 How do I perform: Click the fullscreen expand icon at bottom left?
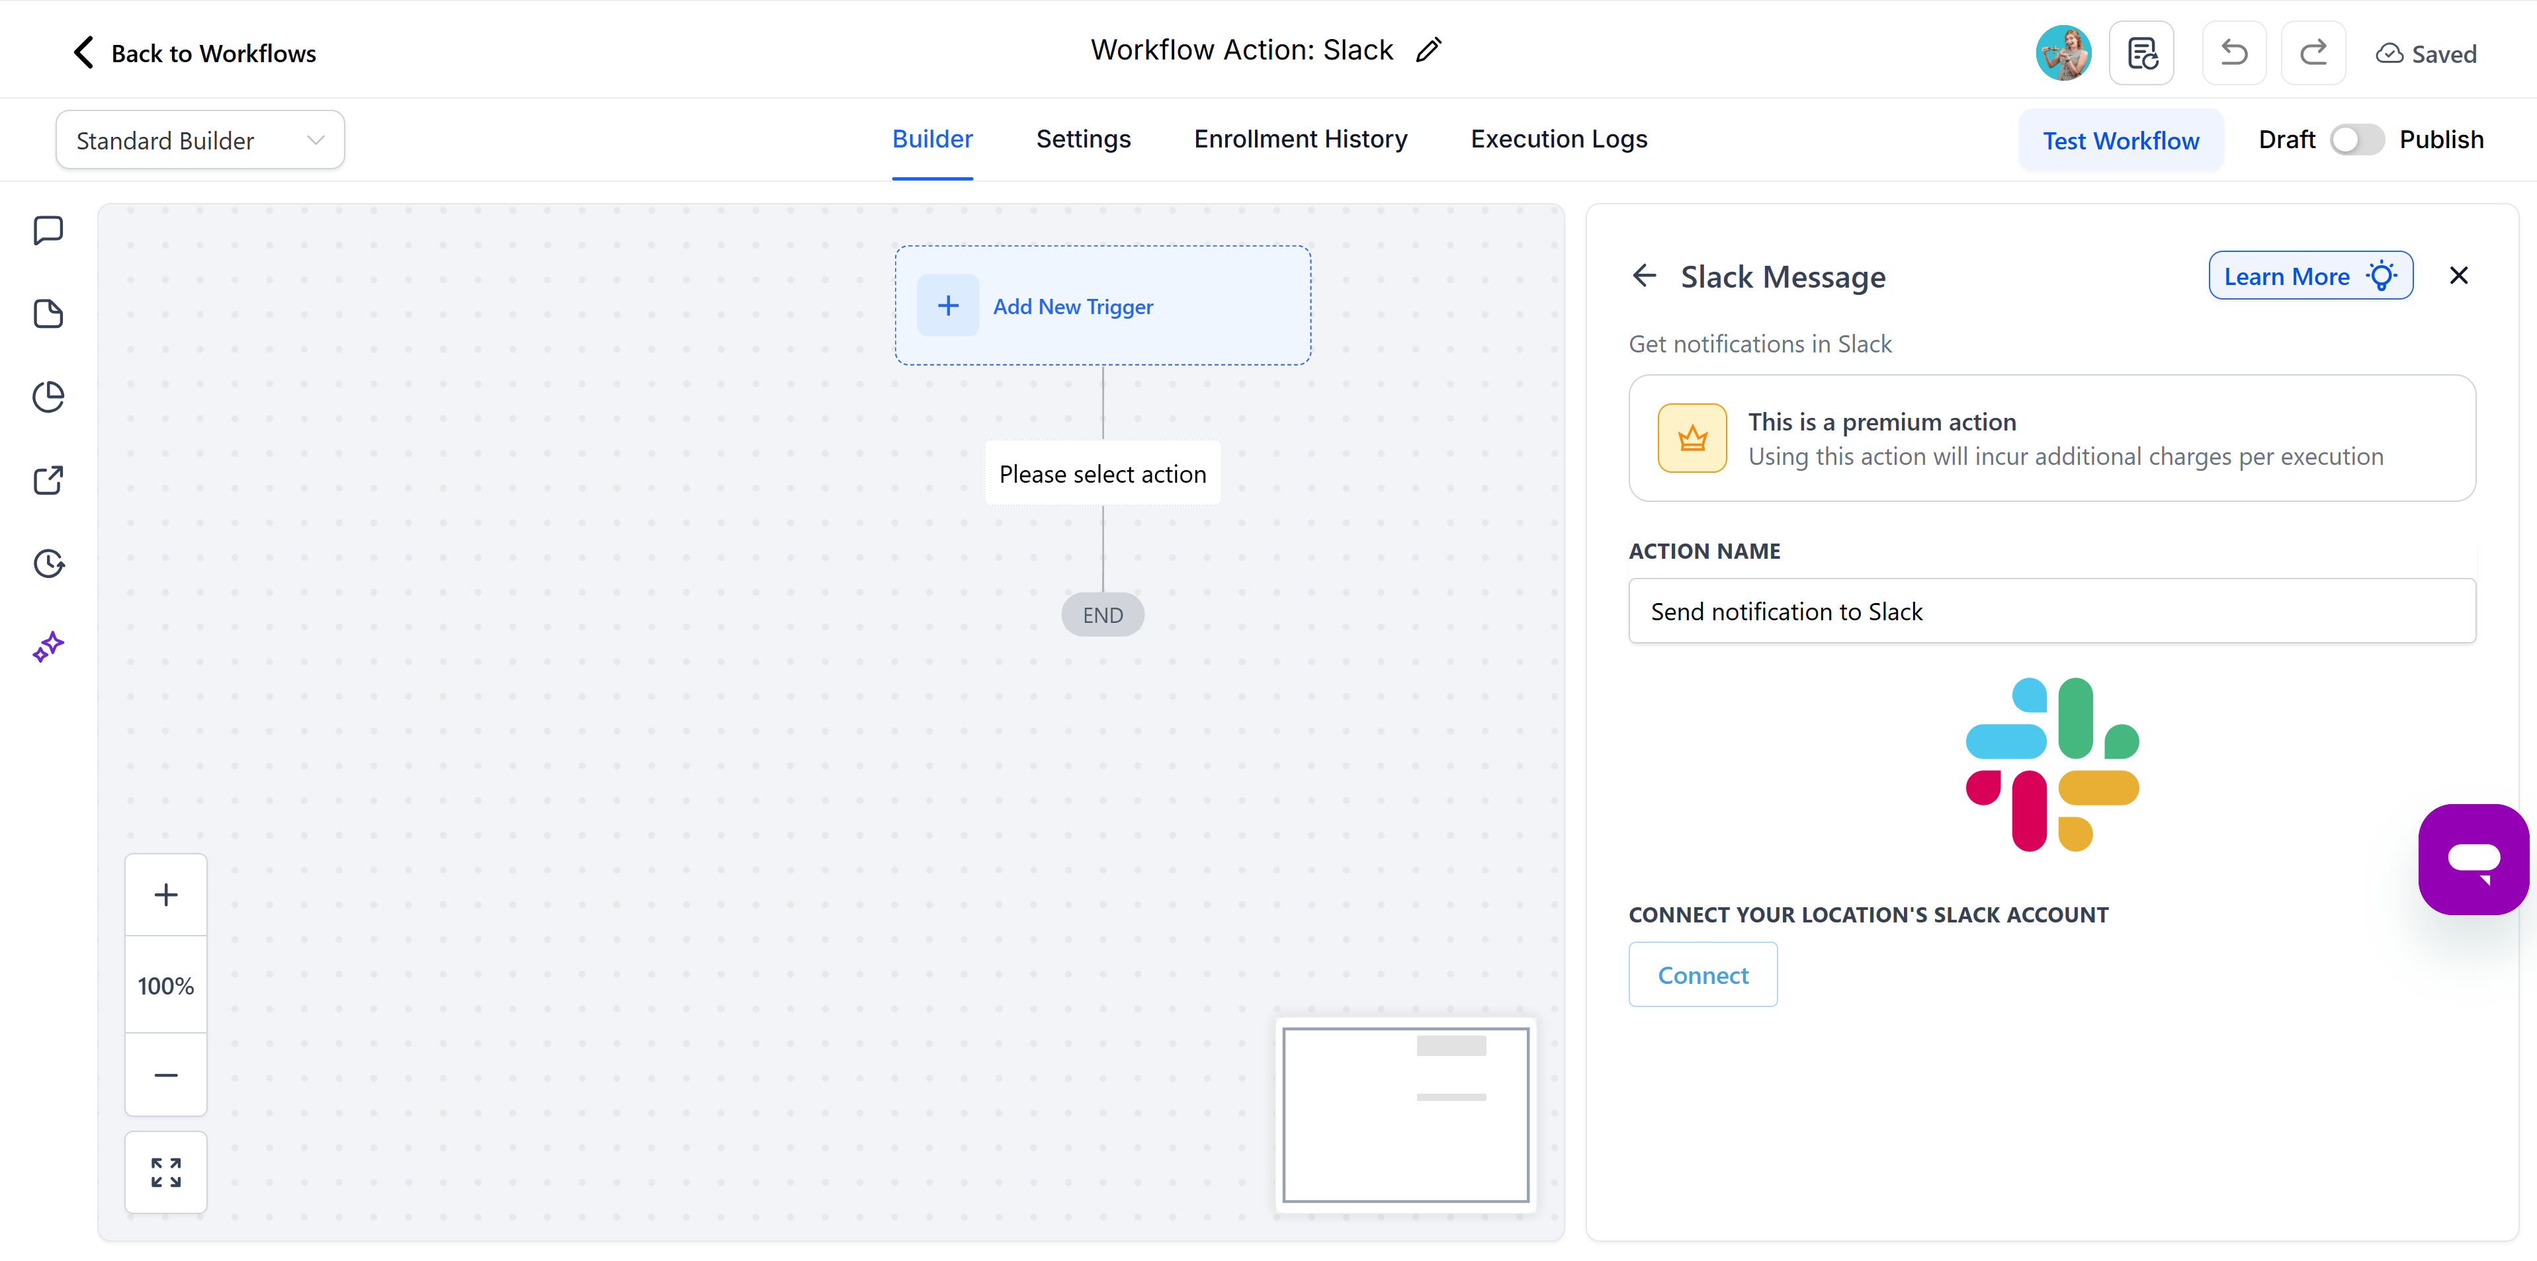[165, 1172]
